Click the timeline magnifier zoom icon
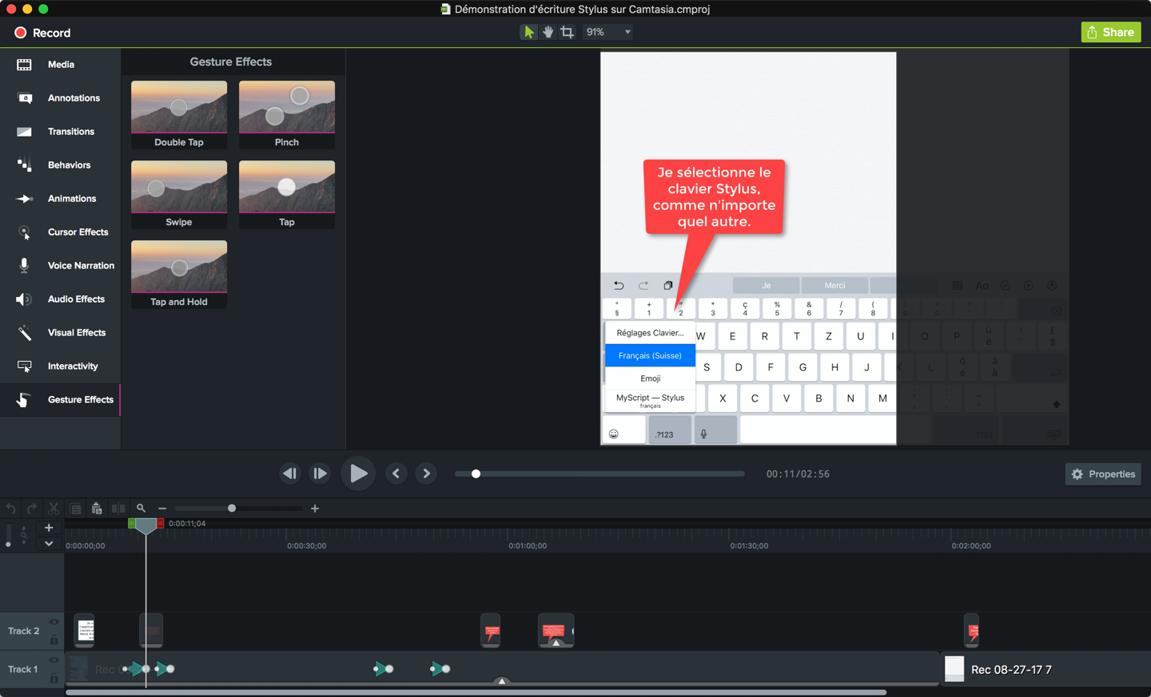This screenshot has width=1151, height=697. [141, 509]
